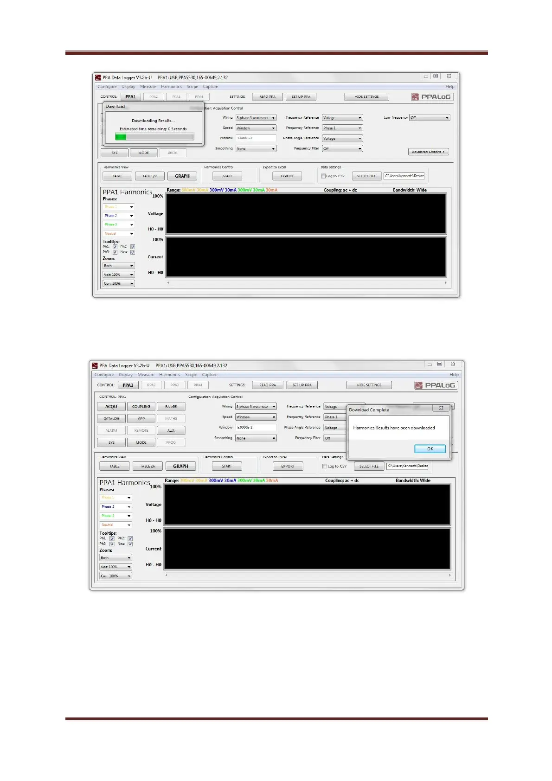The image size is (552, 781).
Task: Toggle Ph1 tooltip checkbox in the downloading window
Action: click(x=115, y=247)
